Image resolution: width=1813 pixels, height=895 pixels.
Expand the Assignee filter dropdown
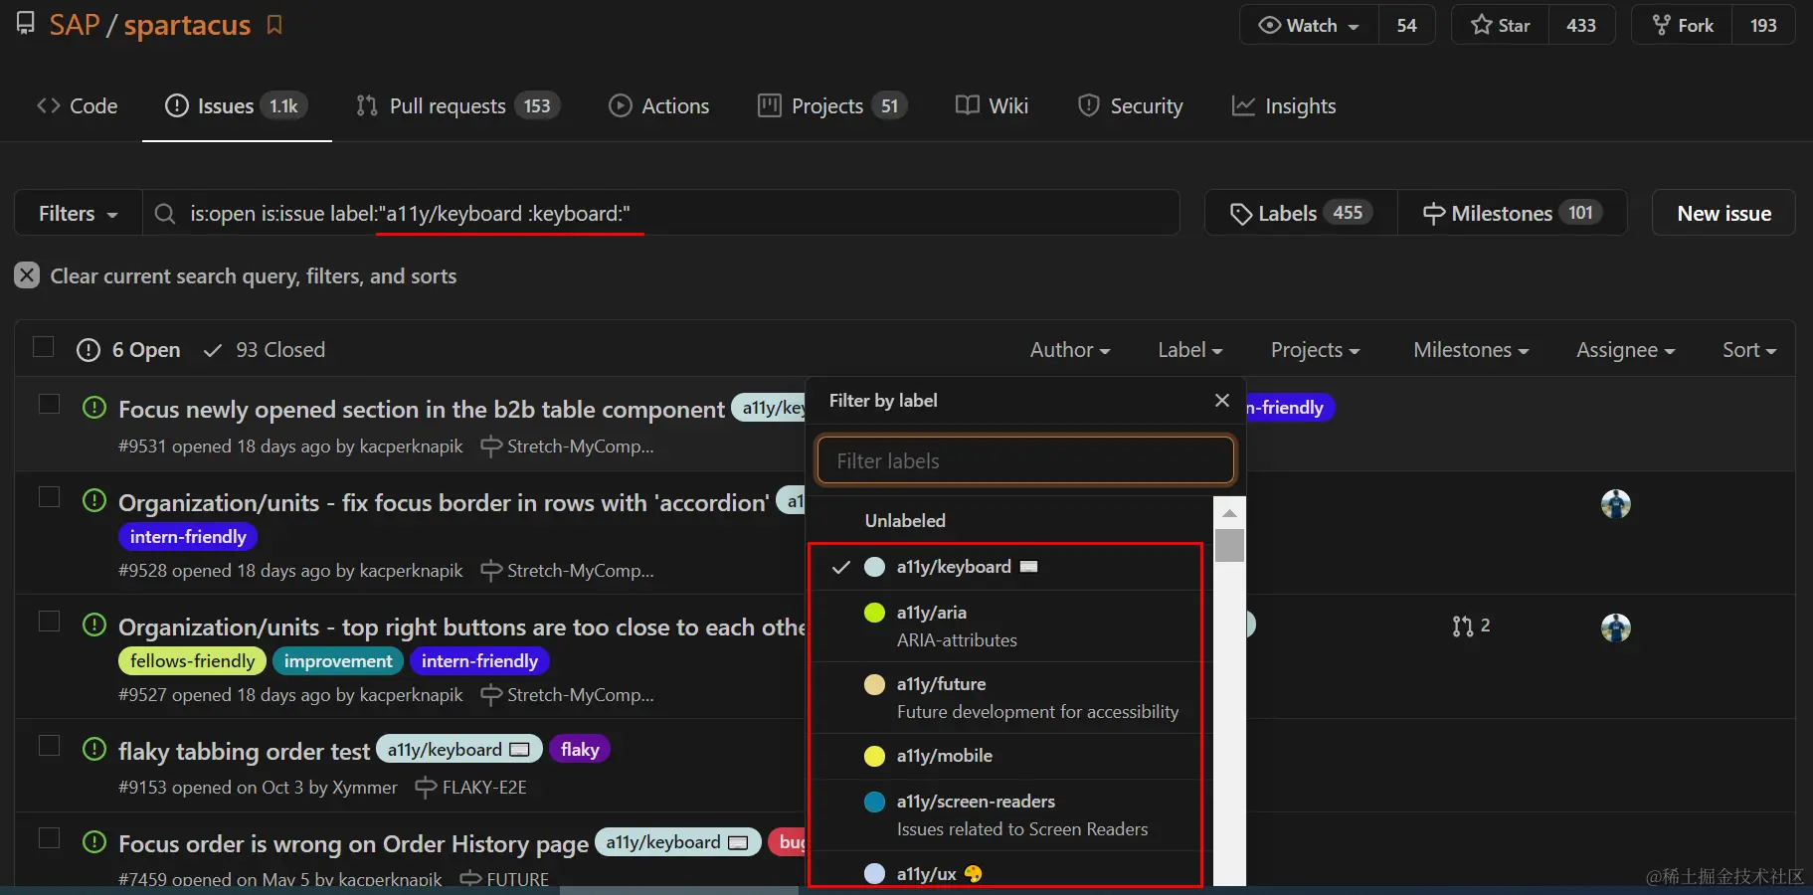[1626, 350]
